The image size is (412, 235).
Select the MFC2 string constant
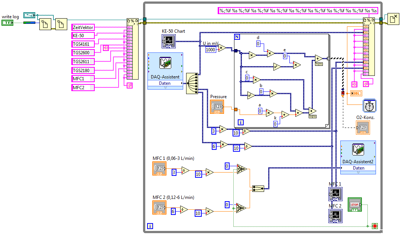83,87
